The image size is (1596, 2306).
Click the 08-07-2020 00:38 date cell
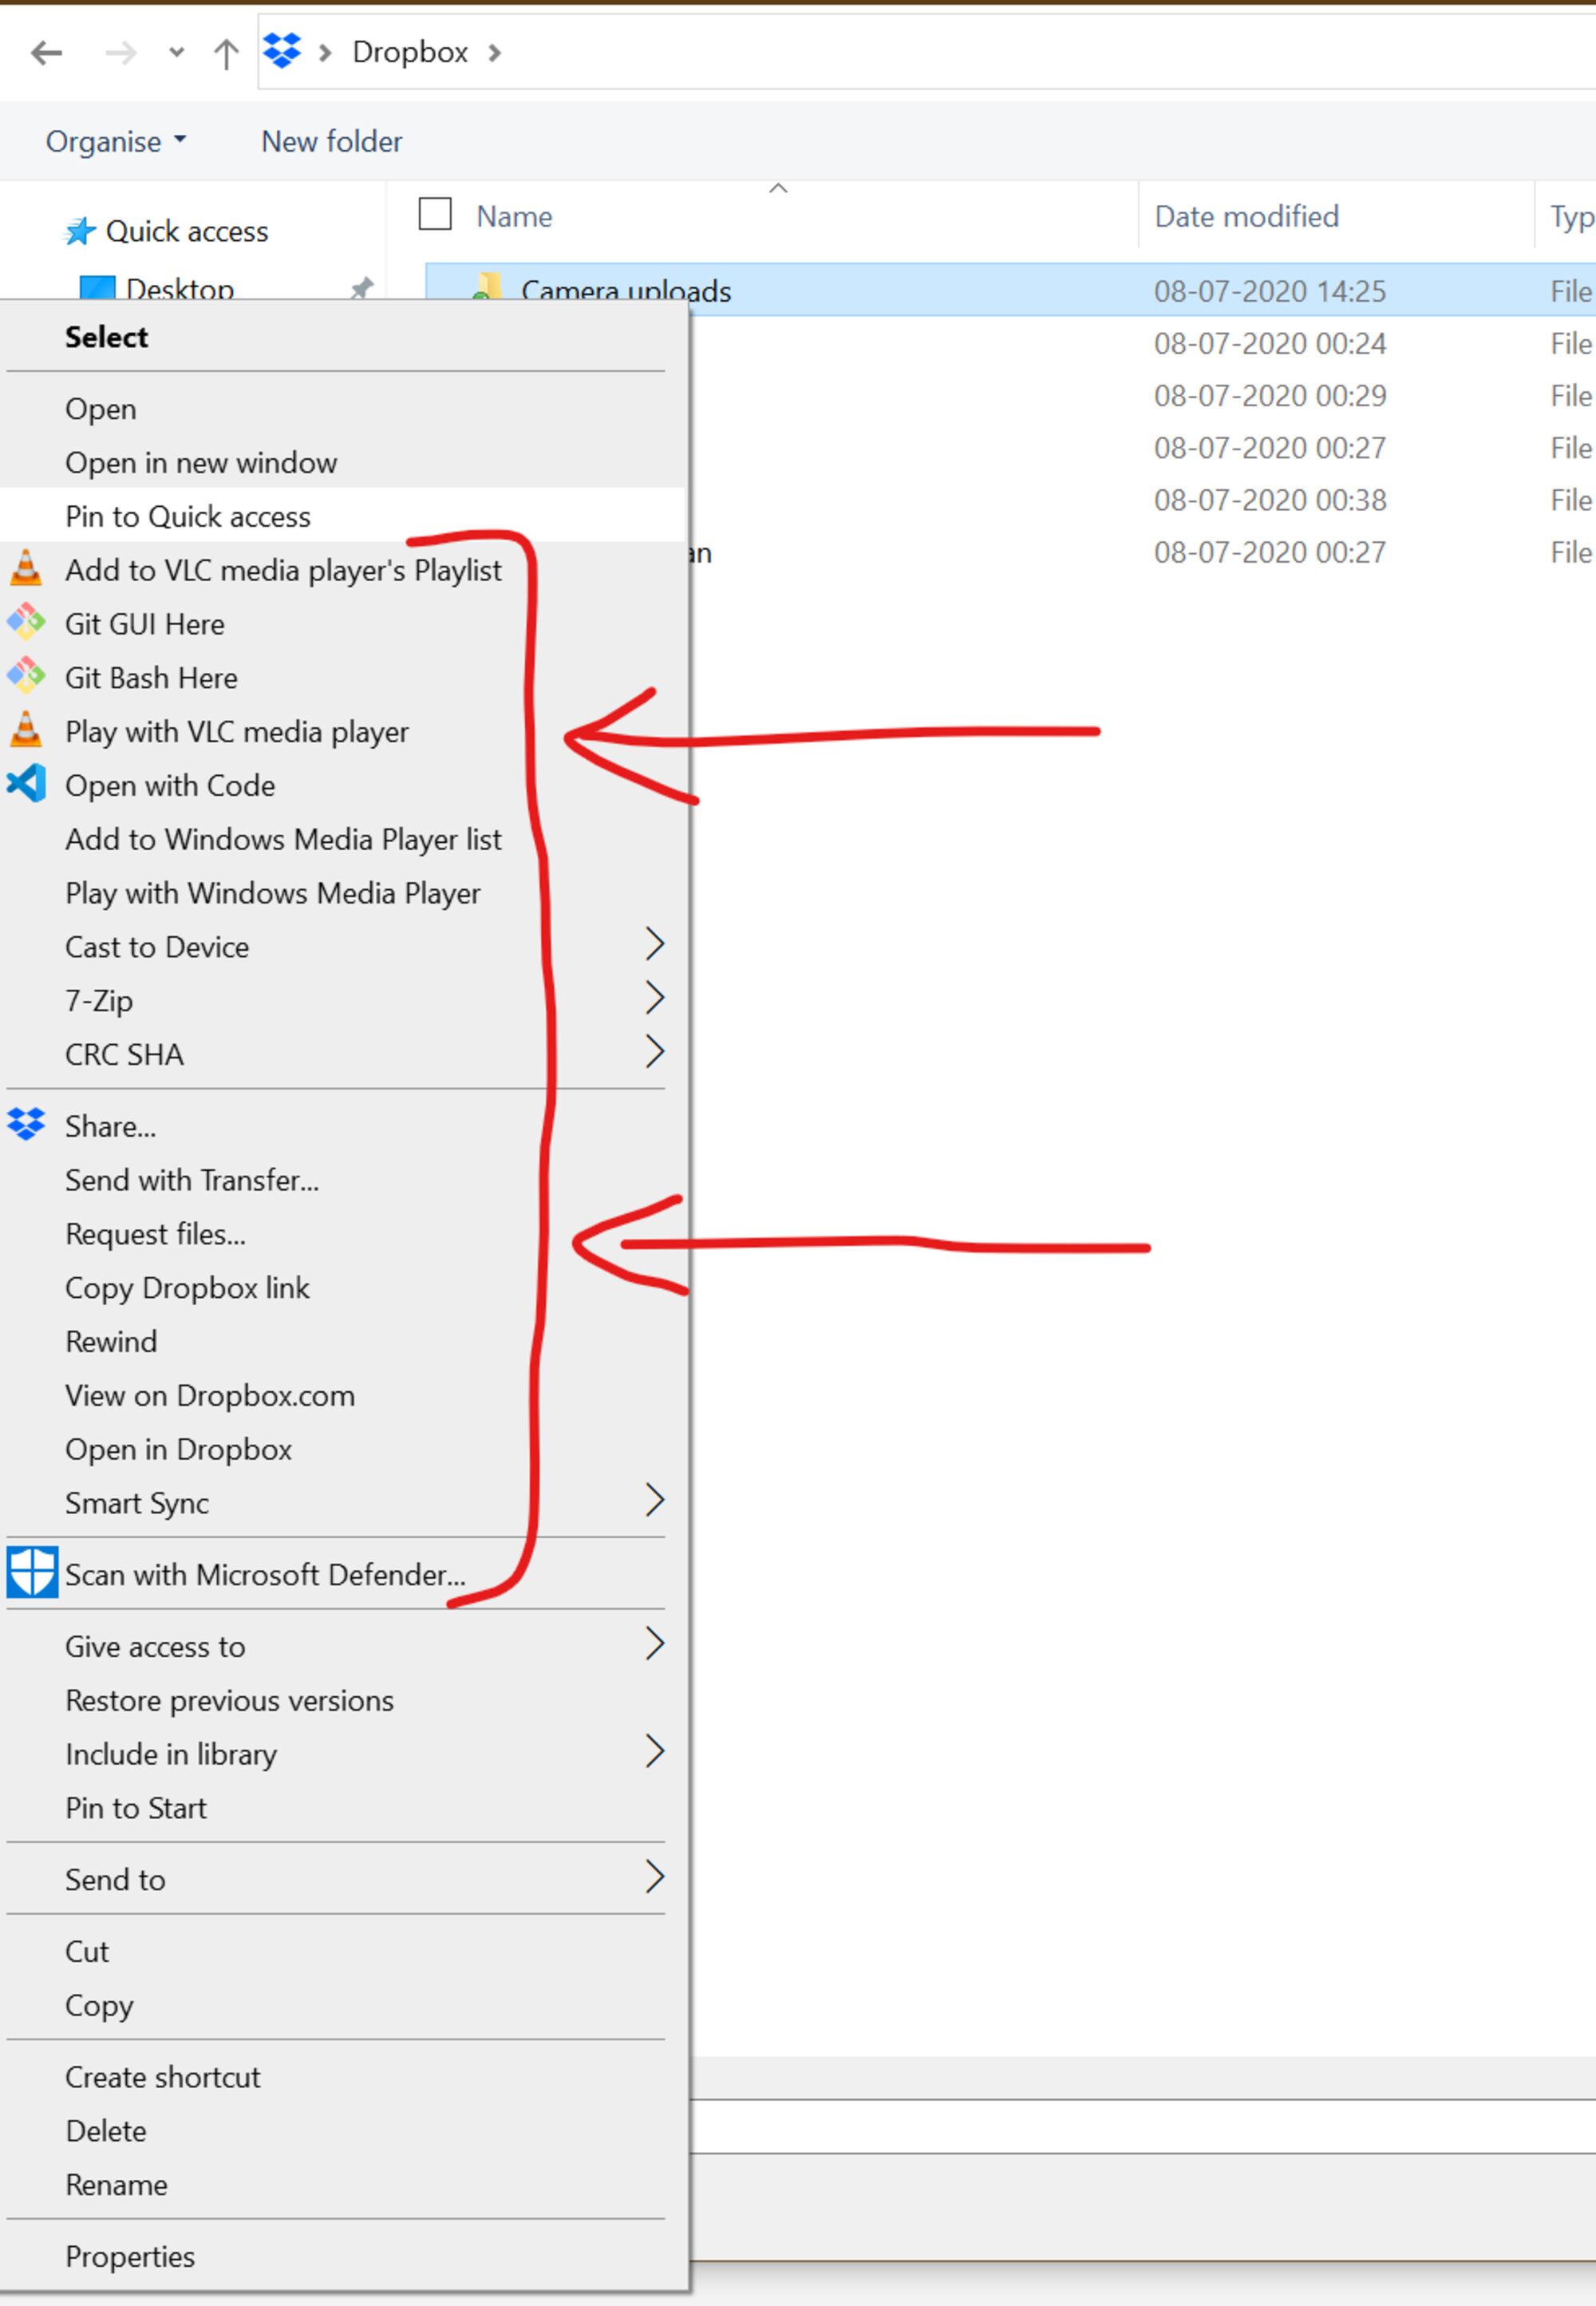(x=1270, y=500)
